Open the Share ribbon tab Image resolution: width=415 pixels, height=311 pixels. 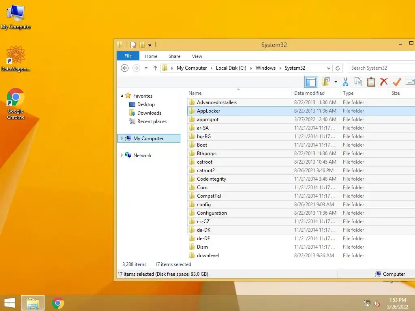tap(174, 56)
